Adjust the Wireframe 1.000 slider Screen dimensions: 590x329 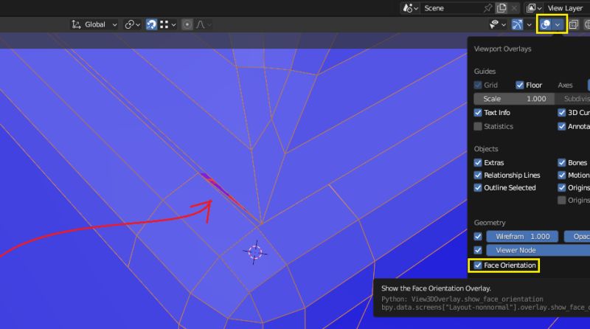click(x=522, y=236)
